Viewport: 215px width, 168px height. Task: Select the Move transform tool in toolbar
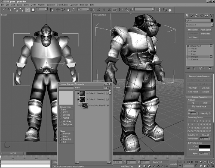coord(58,10)
